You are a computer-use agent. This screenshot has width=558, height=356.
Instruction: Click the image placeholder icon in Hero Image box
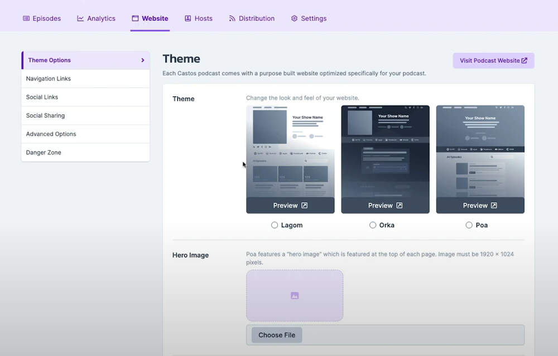295,295
